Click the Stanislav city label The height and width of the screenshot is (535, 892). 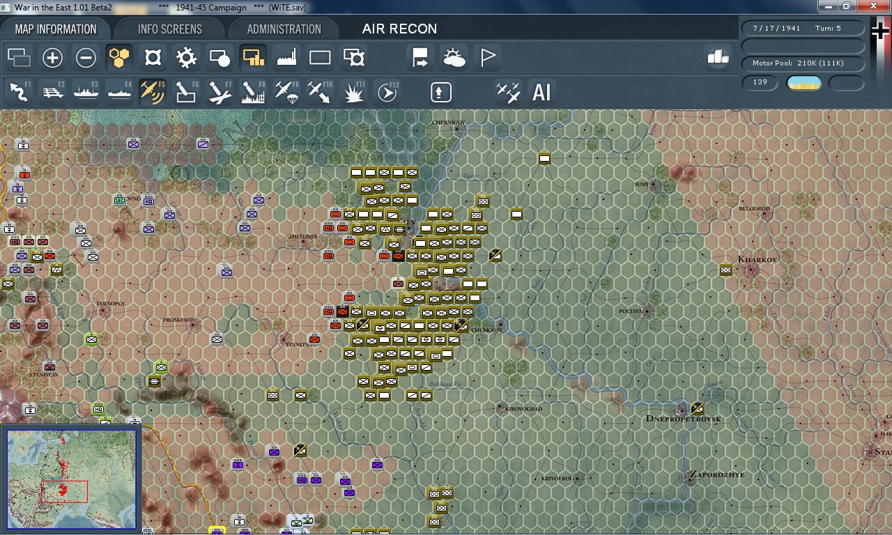click(x=43, y=374)
